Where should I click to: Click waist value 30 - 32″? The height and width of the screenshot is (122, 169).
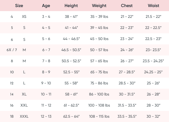pyautogui.click(x=154, y=117)
